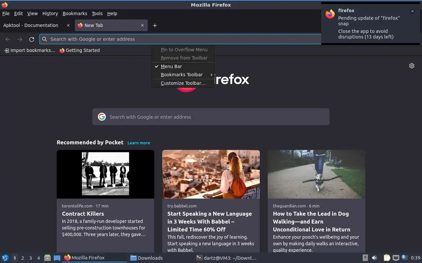Select the New Tab tab
This screenshot has height=263, width=422.
(x=111, y=25)
